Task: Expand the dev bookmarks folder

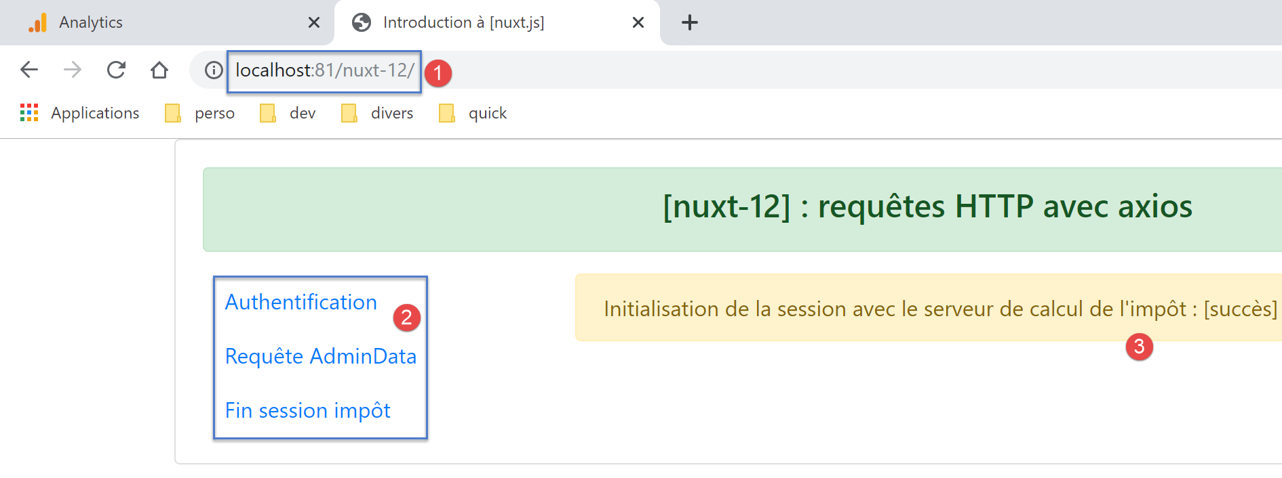Action: coord(288,113)
